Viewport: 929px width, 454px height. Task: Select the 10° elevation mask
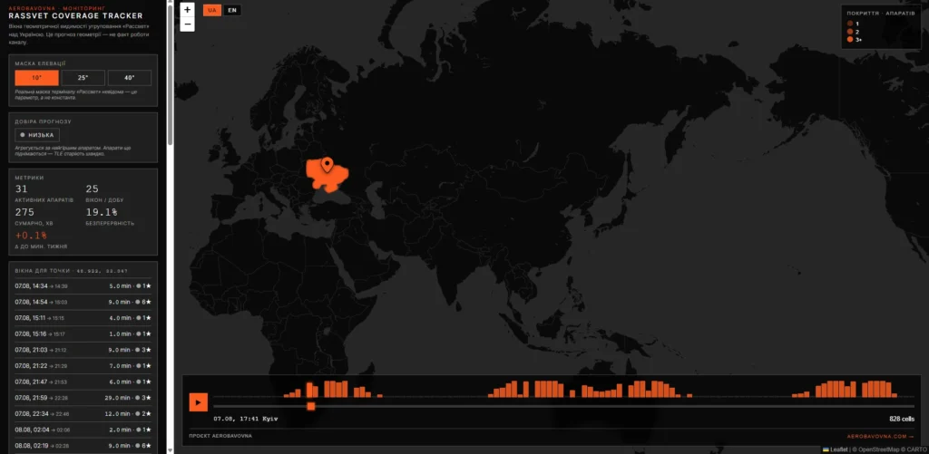click(36, 78)
